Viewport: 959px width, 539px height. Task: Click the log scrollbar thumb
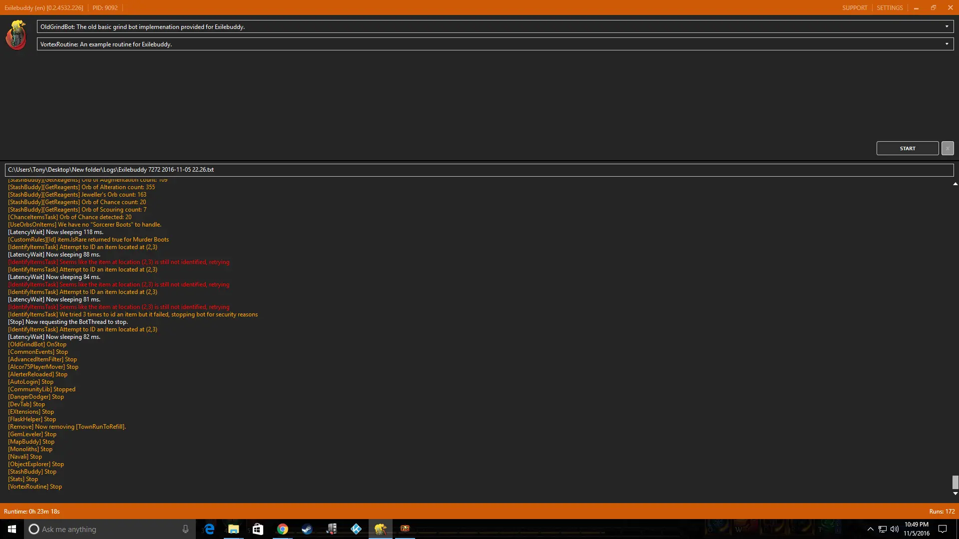[x=955, y=482]
